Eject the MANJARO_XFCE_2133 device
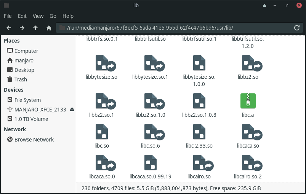The image size is (306, 194). [x=72, y=110]
